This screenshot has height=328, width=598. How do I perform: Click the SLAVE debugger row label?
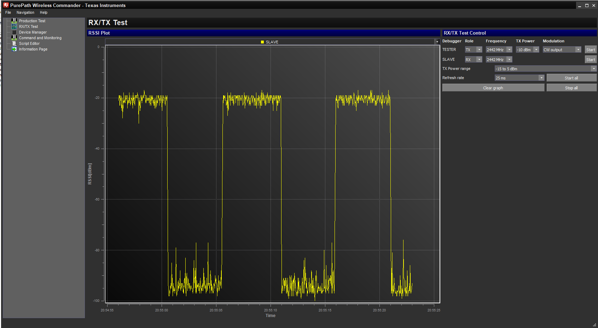coord(448,60)
